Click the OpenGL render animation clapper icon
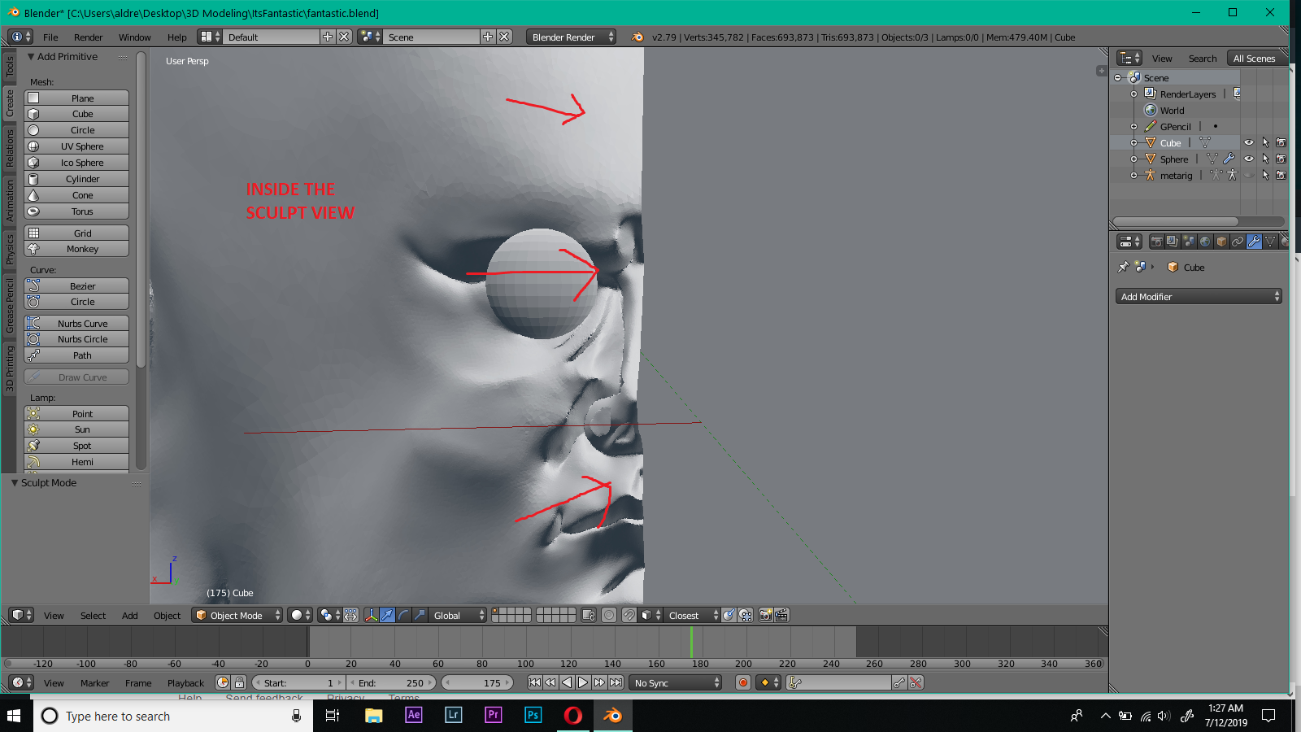The width and height of the screenshot is (1301, 732). (x=781, y=615)
